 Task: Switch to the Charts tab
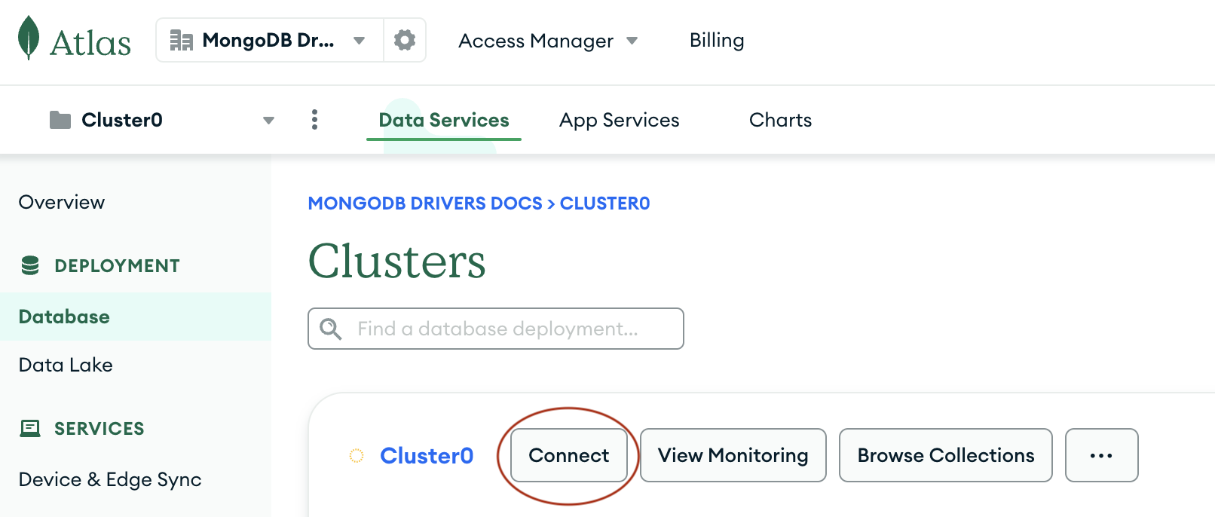[780, 120]
